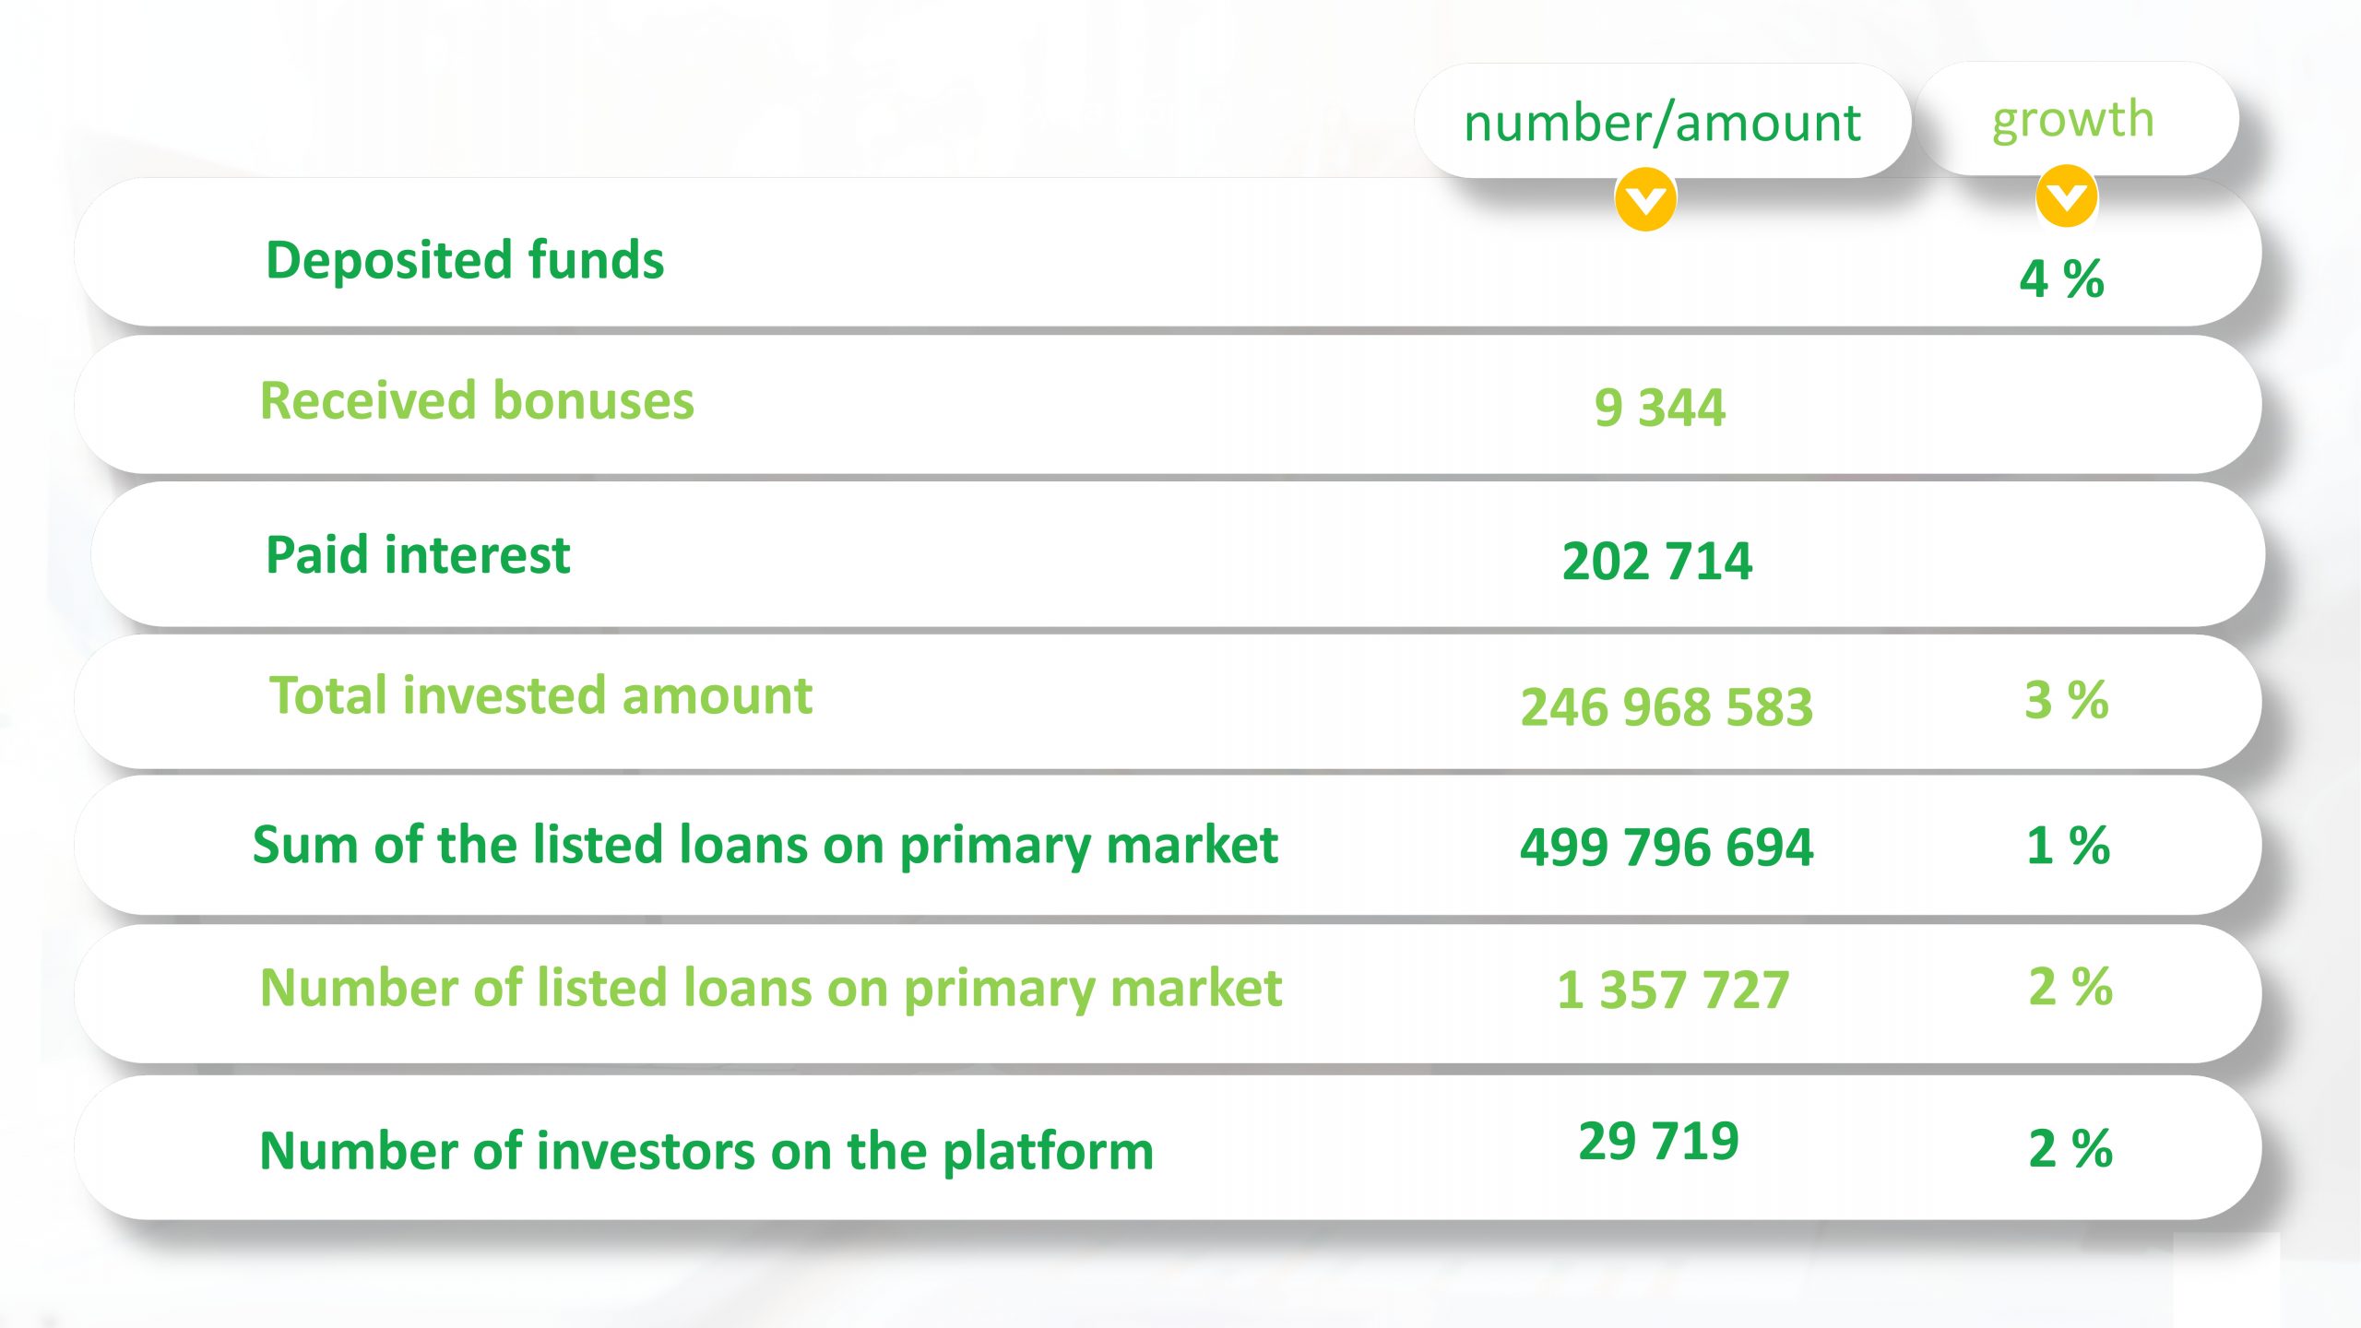Click the 202 714 paid interest value
The height and width of the screenshot is (1328, 2361).
(x=1657, y=562)
